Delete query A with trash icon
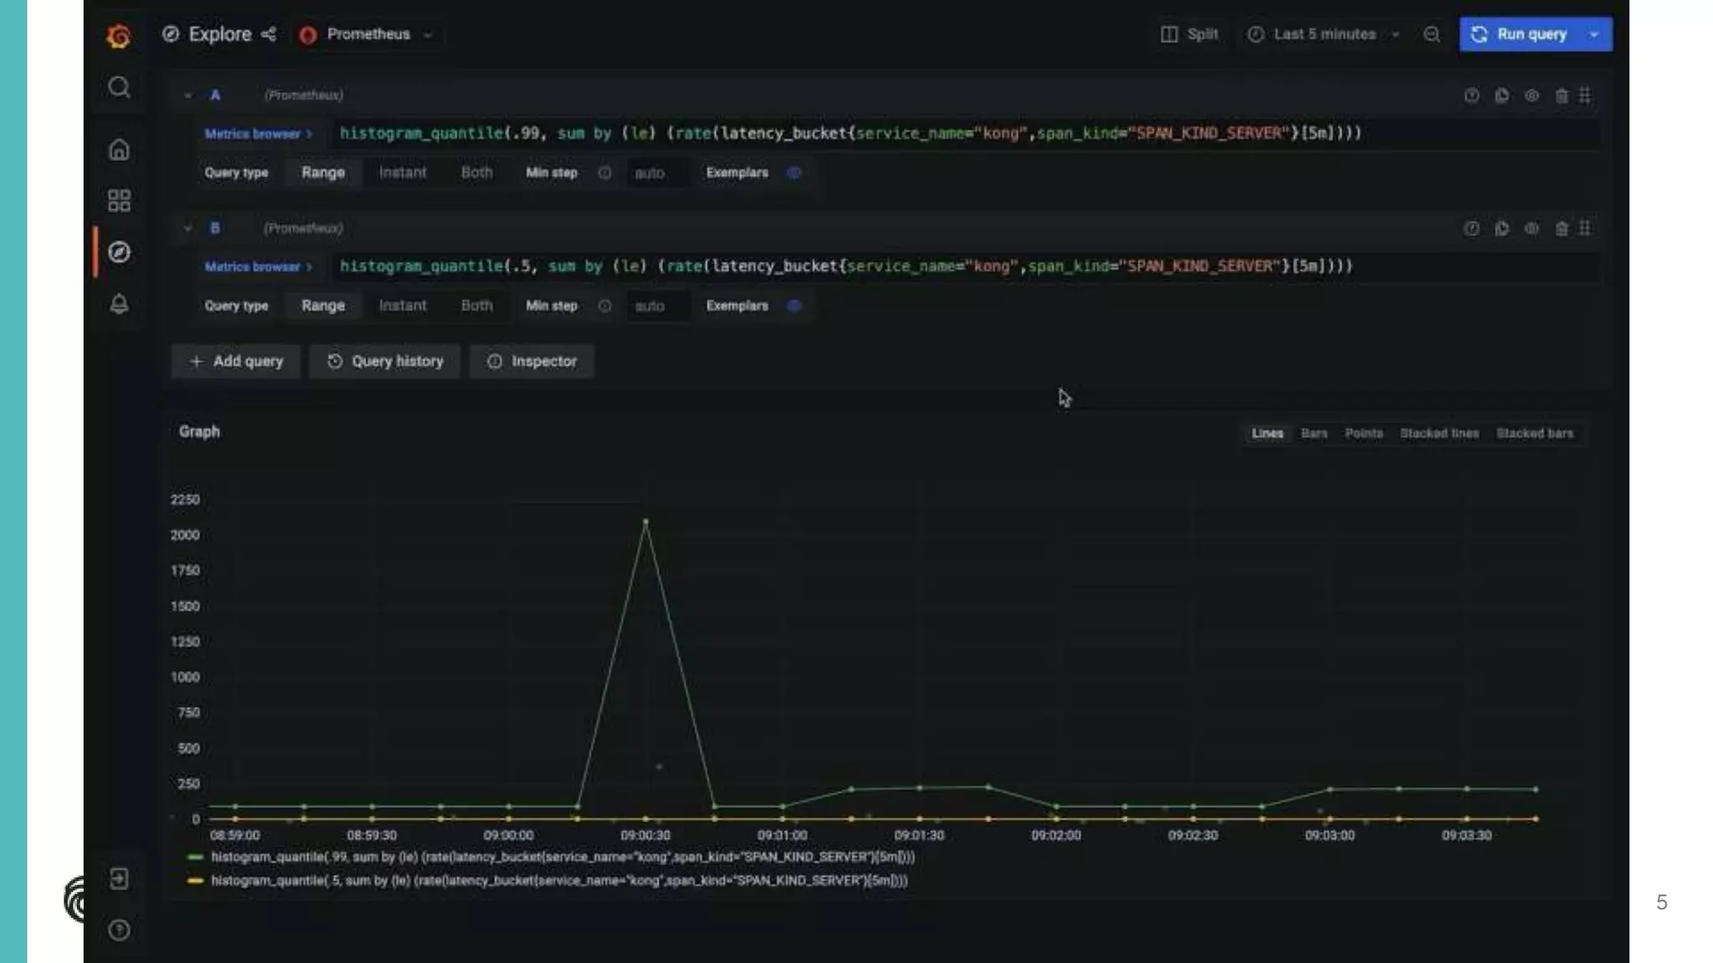The width and height of the screenshot is (1713, 963). 1561,95
